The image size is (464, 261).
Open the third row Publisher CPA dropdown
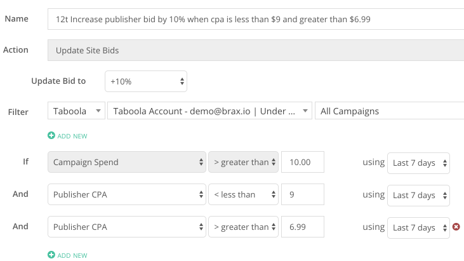pos(127,227)
